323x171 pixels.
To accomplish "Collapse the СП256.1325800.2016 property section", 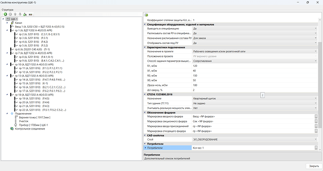I will [x=145, y=94].
